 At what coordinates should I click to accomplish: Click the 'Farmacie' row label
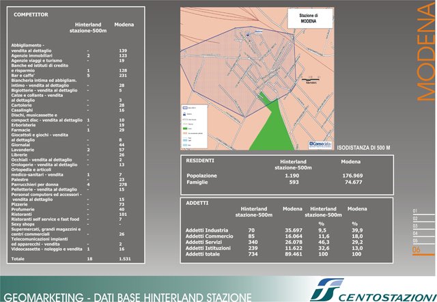pos(20,130)
